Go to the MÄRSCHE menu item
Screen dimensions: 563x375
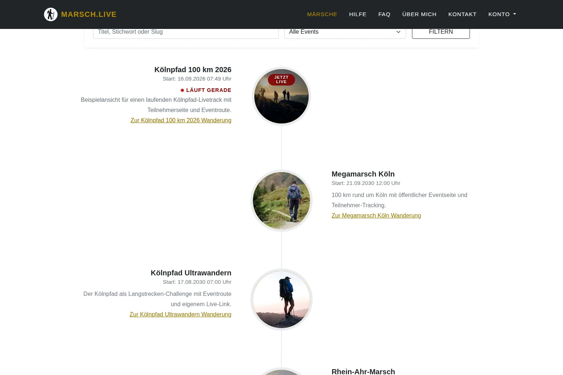322,14
